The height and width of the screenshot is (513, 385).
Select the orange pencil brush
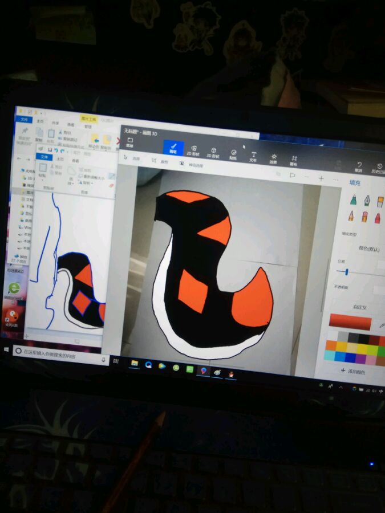[x=350, y=216]
